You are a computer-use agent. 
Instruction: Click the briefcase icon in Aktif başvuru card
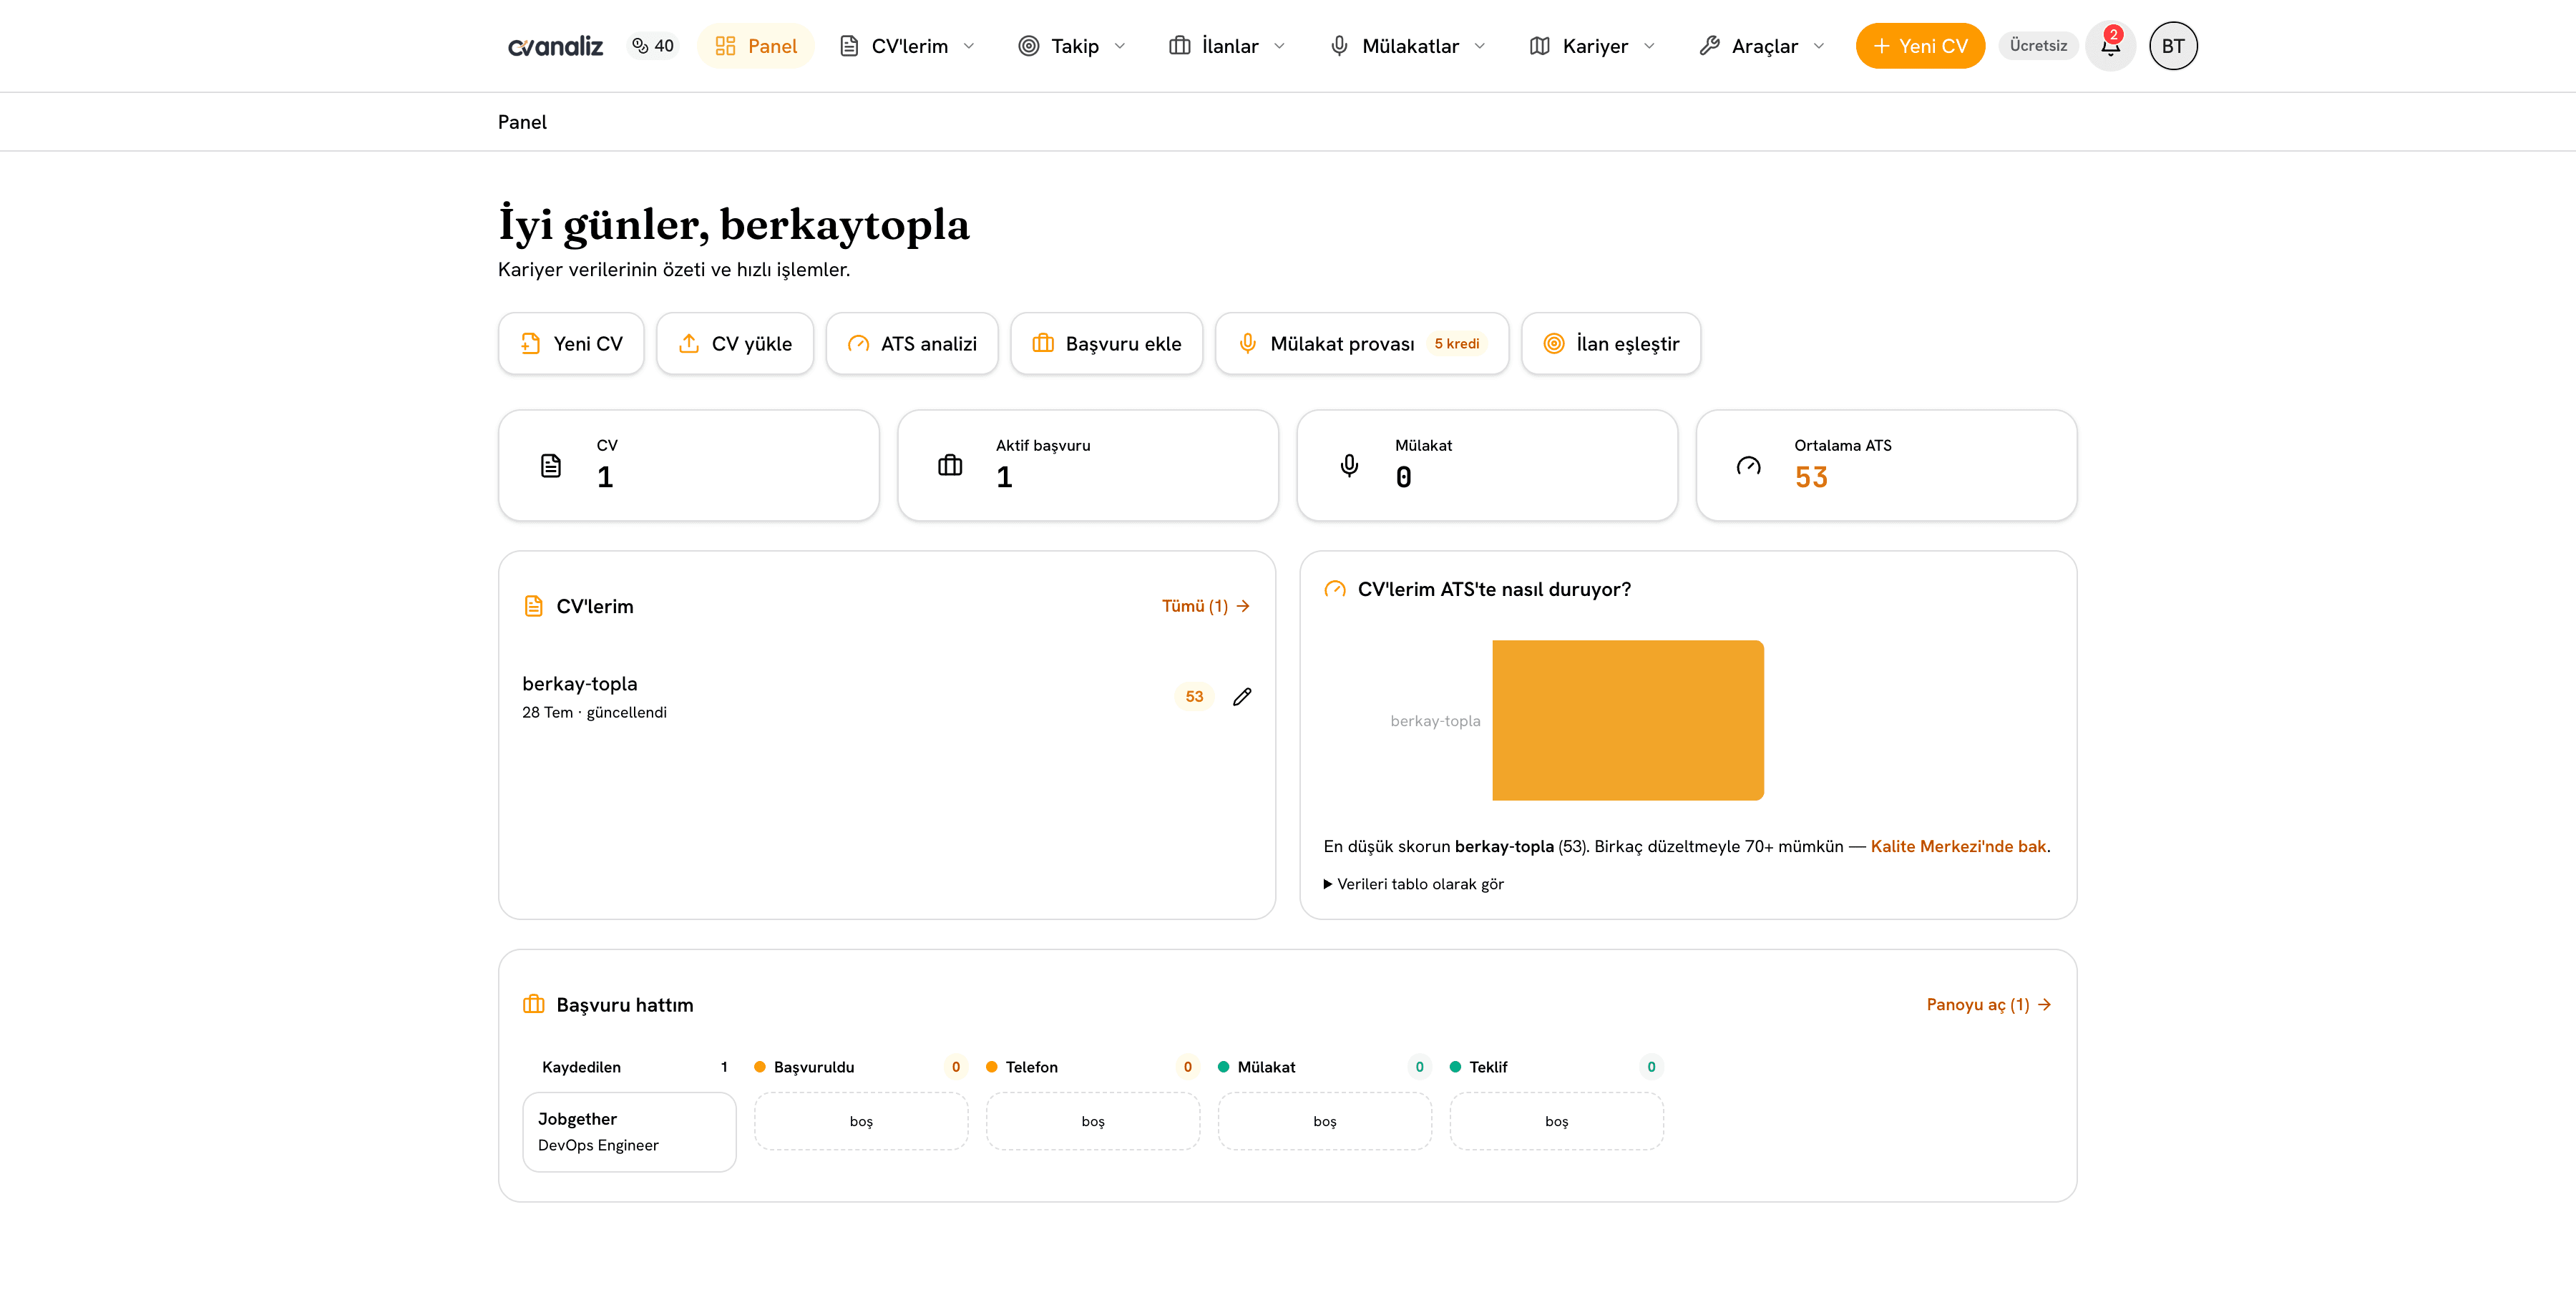pyautogui.click(x=950, y=466)
